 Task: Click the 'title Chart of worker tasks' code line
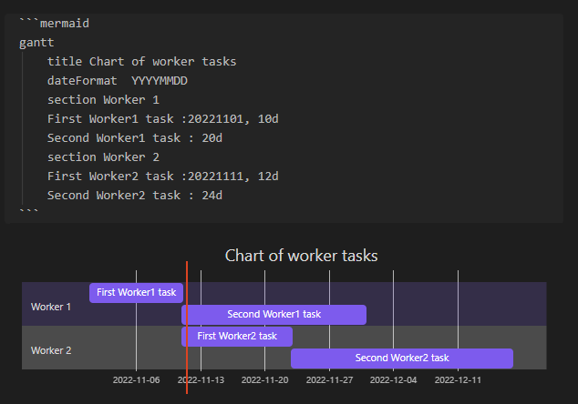pyautogui.click(x=141, y=62)
